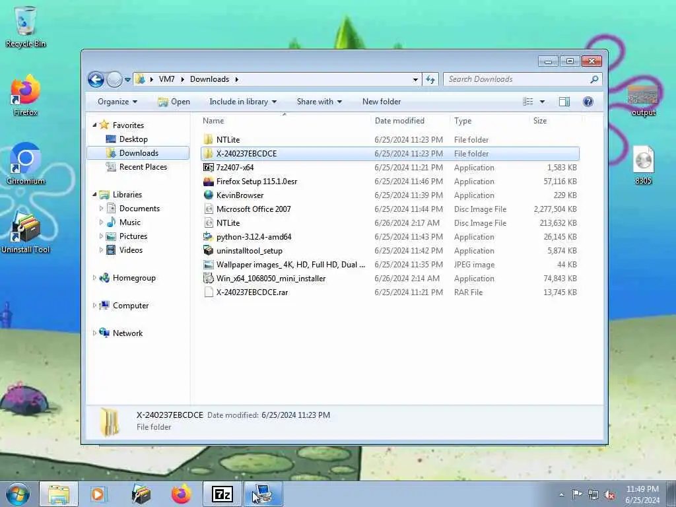Viewport: 676px width, 507px height.
Task: Sort by the Size column header
Action: click(555, 121)
